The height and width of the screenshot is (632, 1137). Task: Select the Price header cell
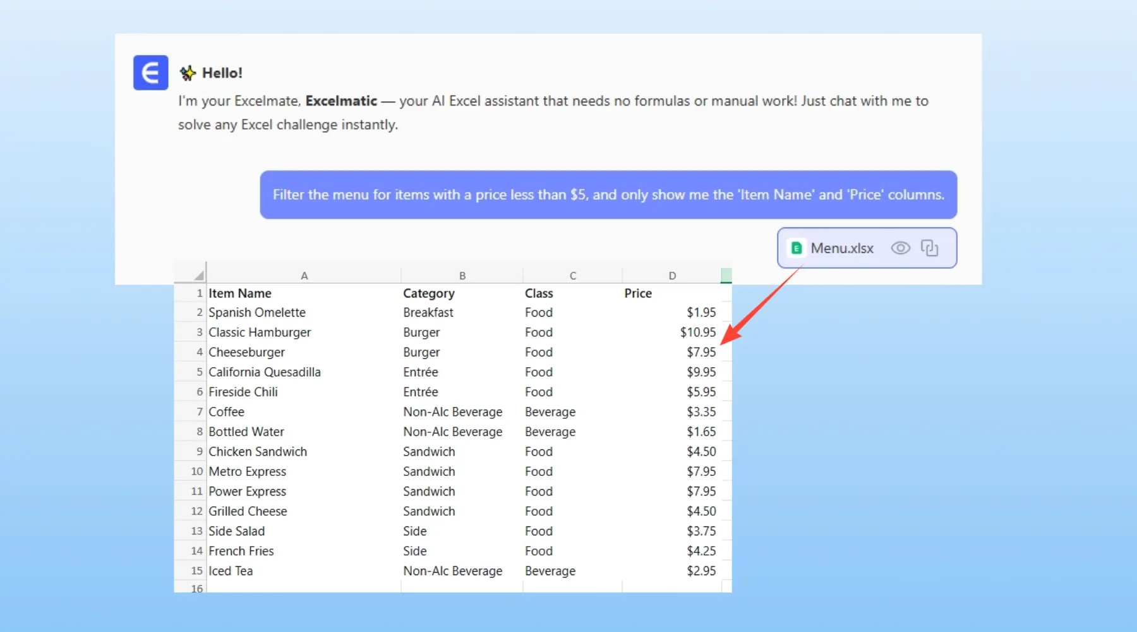coord(638,293)
